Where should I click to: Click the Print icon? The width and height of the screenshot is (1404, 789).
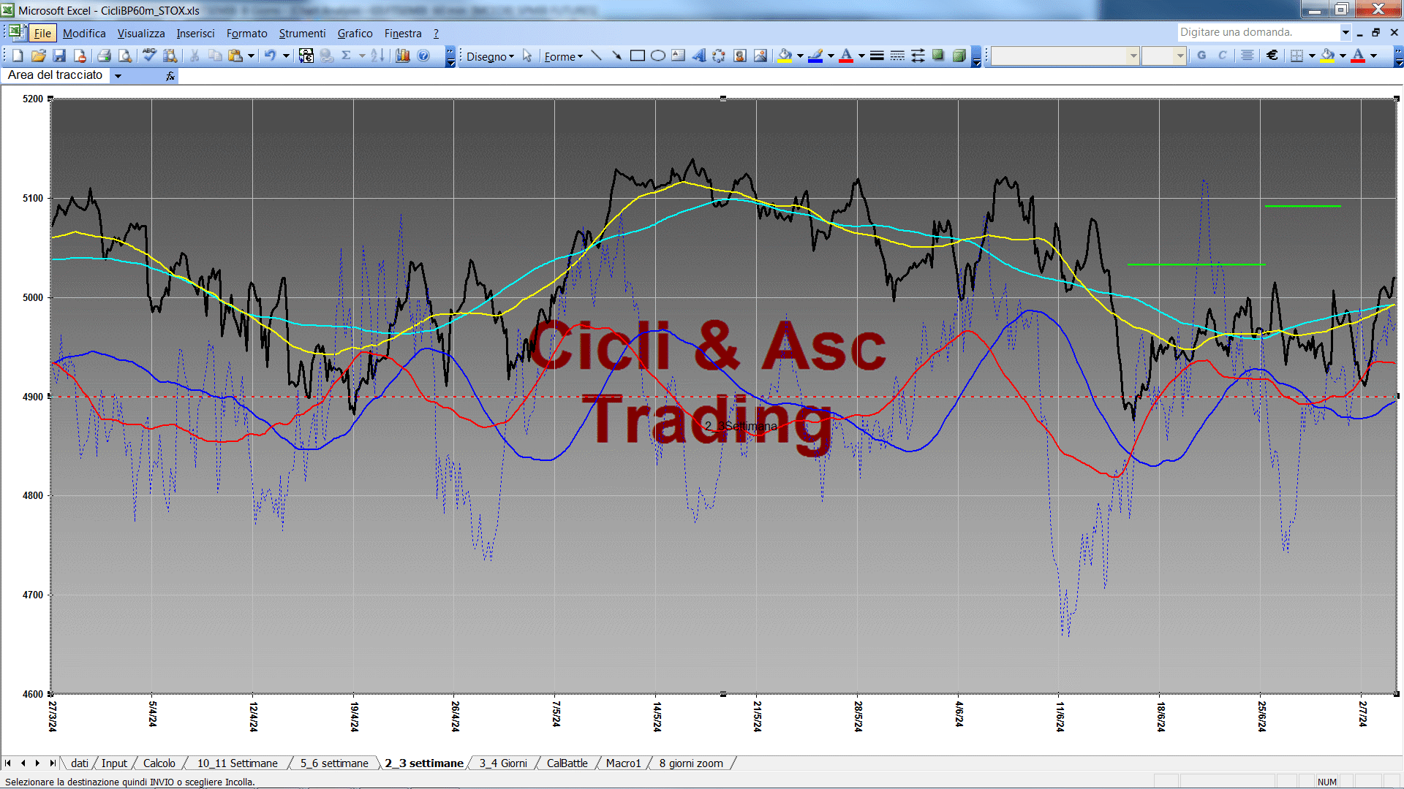(x=104, y=56)
